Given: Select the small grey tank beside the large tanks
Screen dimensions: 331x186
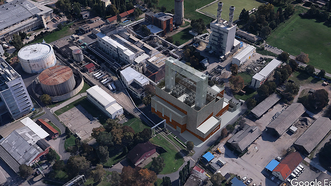Looking at the screenshot, I should point(78,55).
